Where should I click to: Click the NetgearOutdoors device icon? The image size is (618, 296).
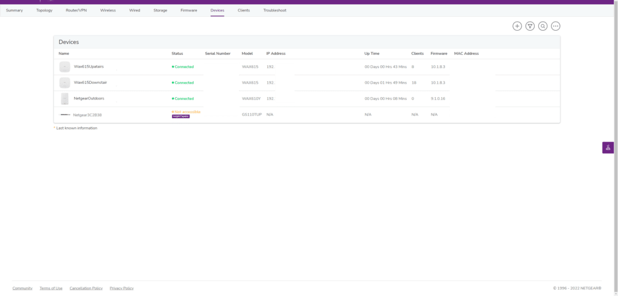coord(65,98)
